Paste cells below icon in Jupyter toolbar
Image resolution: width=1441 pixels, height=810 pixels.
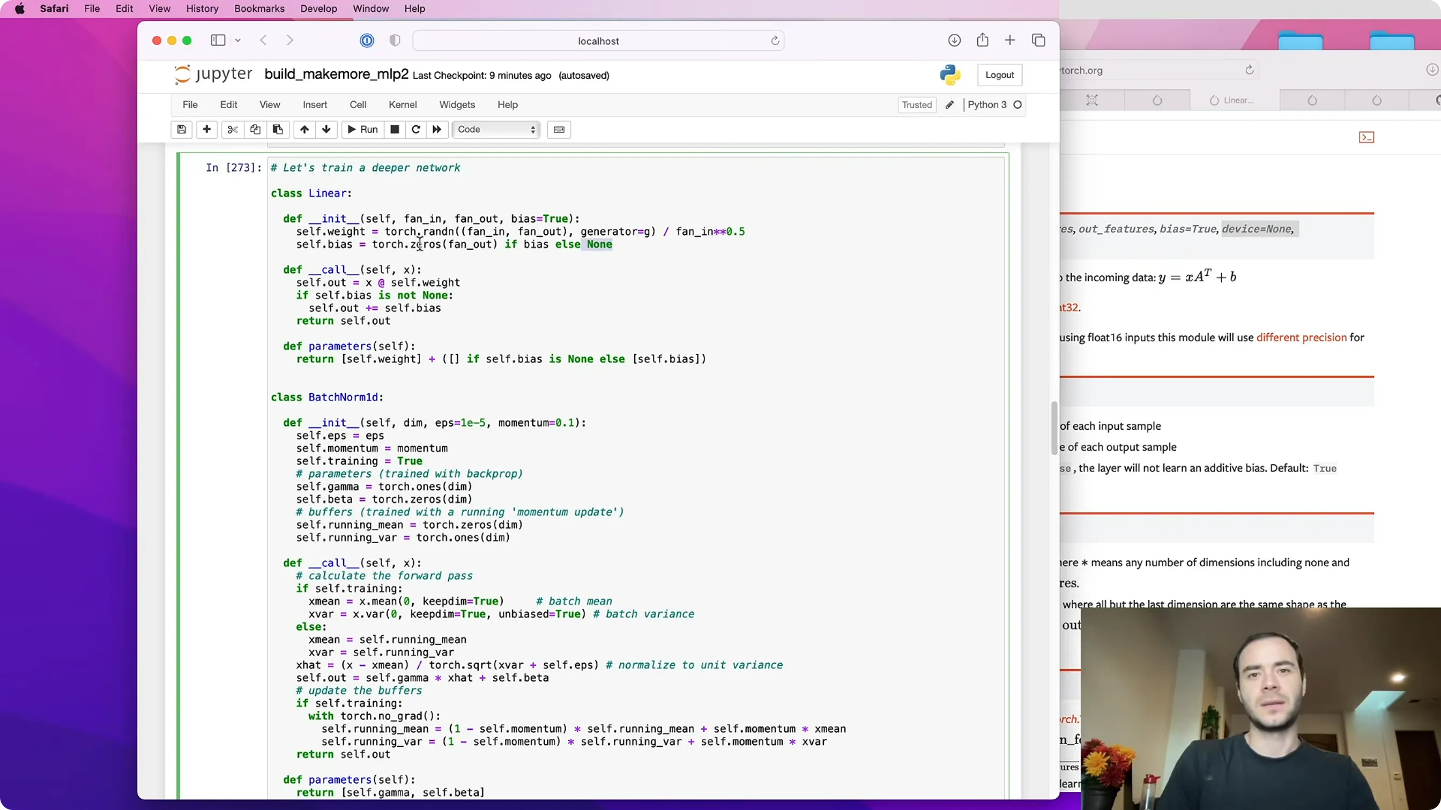pyautogui.click(x=278, y=130)
